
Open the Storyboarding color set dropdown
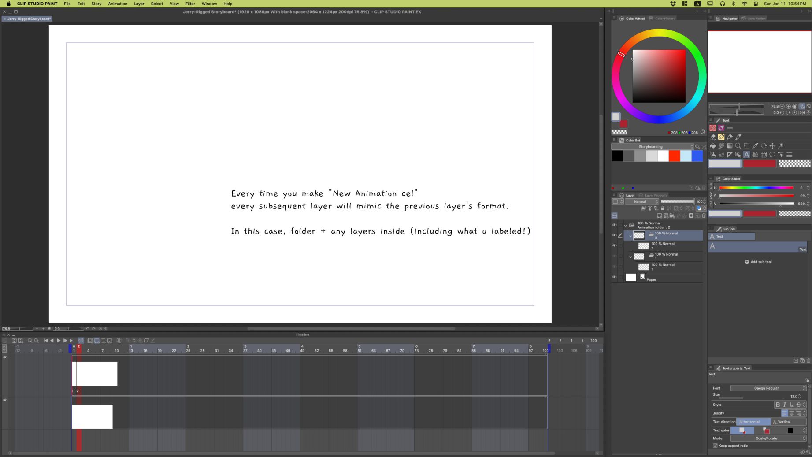(653, 147)
